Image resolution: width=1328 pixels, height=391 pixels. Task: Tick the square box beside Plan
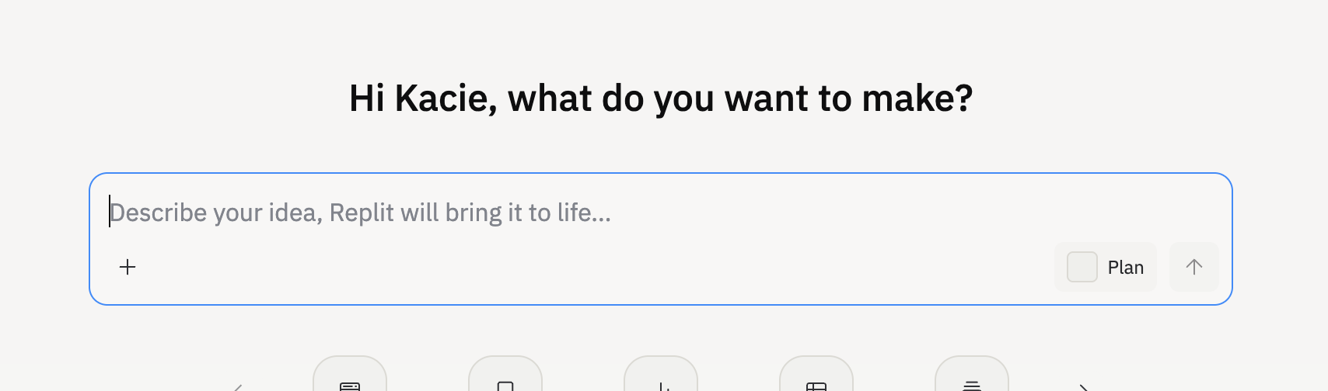pos(1082,267)
